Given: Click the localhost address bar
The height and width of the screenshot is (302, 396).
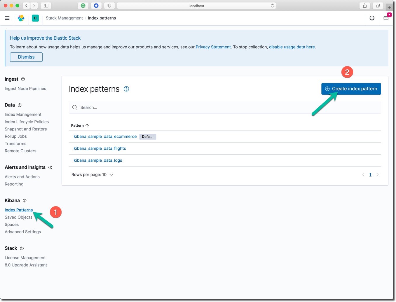Looking at the screenshot, I should (x=196, y=6).
